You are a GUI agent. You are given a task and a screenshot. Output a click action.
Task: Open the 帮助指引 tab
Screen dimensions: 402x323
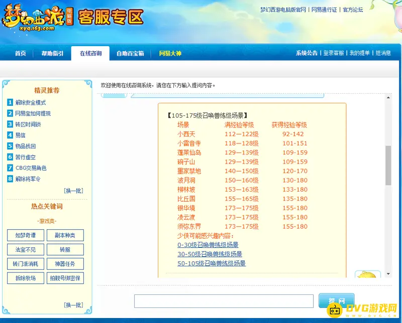[52, 54]
